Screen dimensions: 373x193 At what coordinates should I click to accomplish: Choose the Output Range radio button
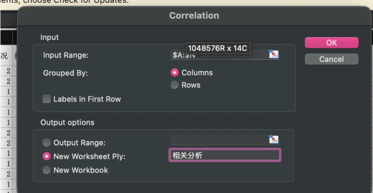[x=47, y=143]
